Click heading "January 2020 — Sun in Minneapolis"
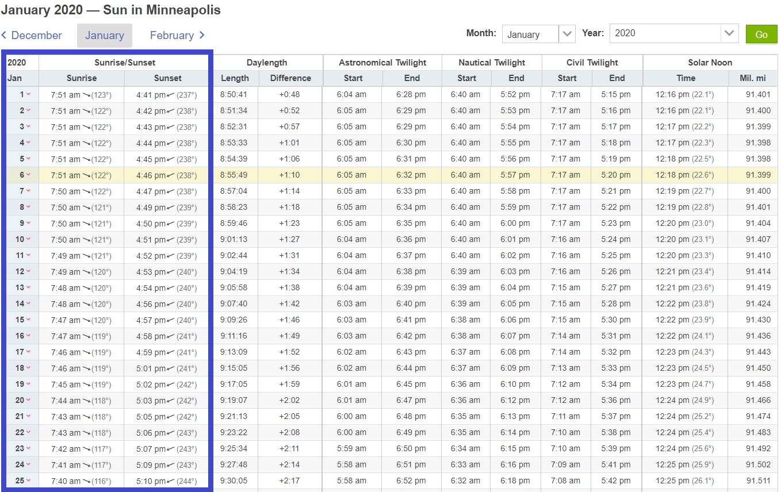 point(110,10)
